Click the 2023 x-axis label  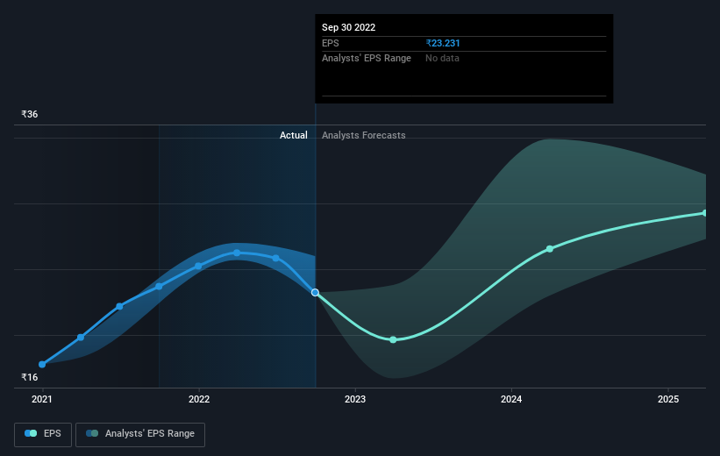[355, 399]
